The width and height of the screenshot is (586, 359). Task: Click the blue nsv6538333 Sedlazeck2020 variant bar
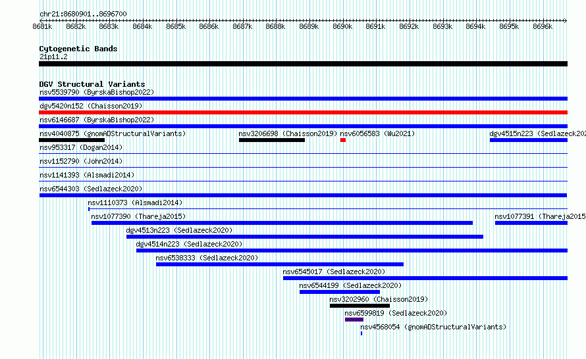tap(280, 264)
